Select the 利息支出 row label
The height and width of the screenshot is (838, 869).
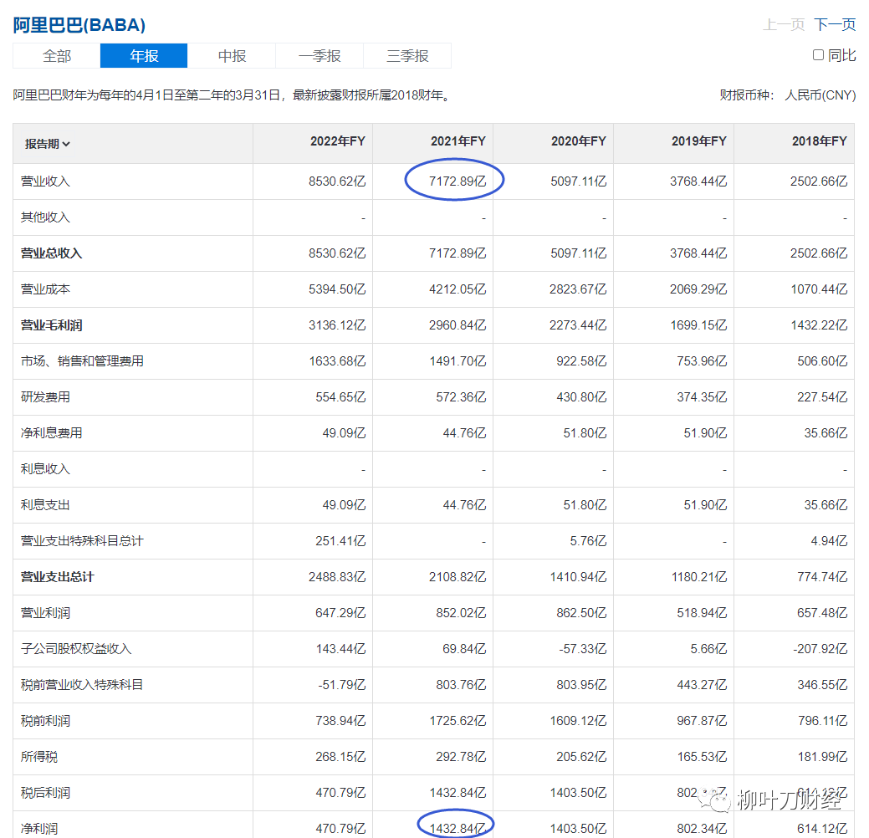tap(45, 505)
